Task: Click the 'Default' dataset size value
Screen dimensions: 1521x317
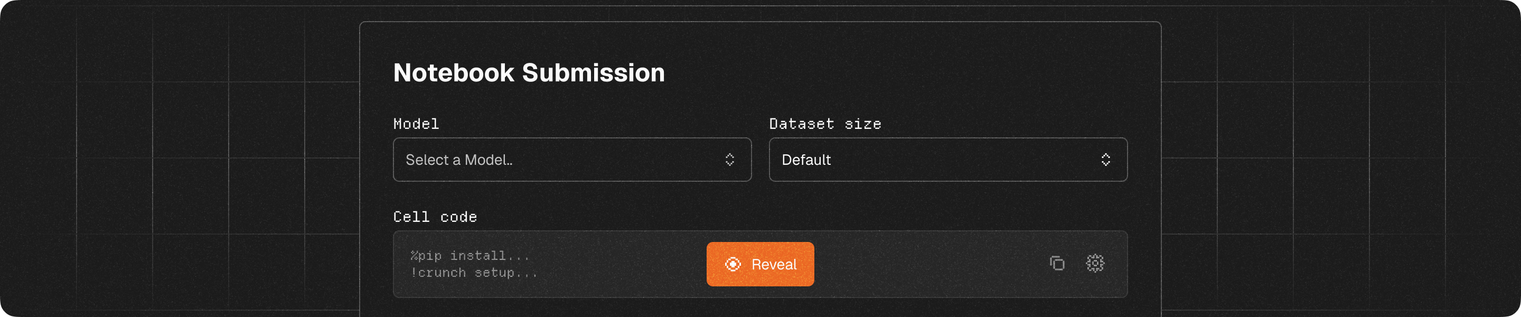Action: coord(806,160)
